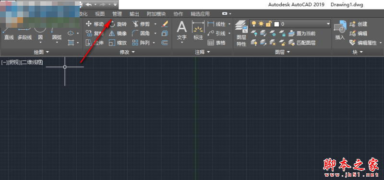Click the Erase tool icon
Screen dimensions: 384x180
pos(165,23)
